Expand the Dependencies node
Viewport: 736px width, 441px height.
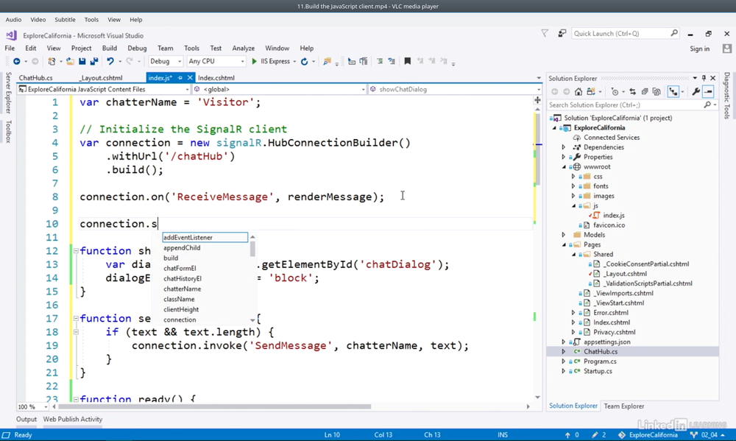[x=564, y=147]
